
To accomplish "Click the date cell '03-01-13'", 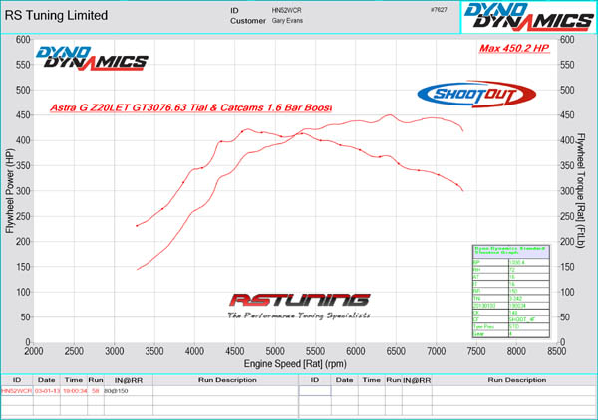I will (x=47, y=391).
